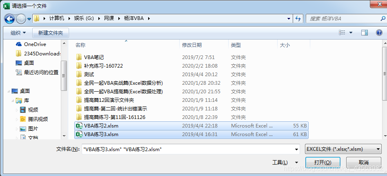Image resolution: width=387 pixels, height=176 pixels.
Task: Click the folder icon in the address bar
Action: point(36,18)
